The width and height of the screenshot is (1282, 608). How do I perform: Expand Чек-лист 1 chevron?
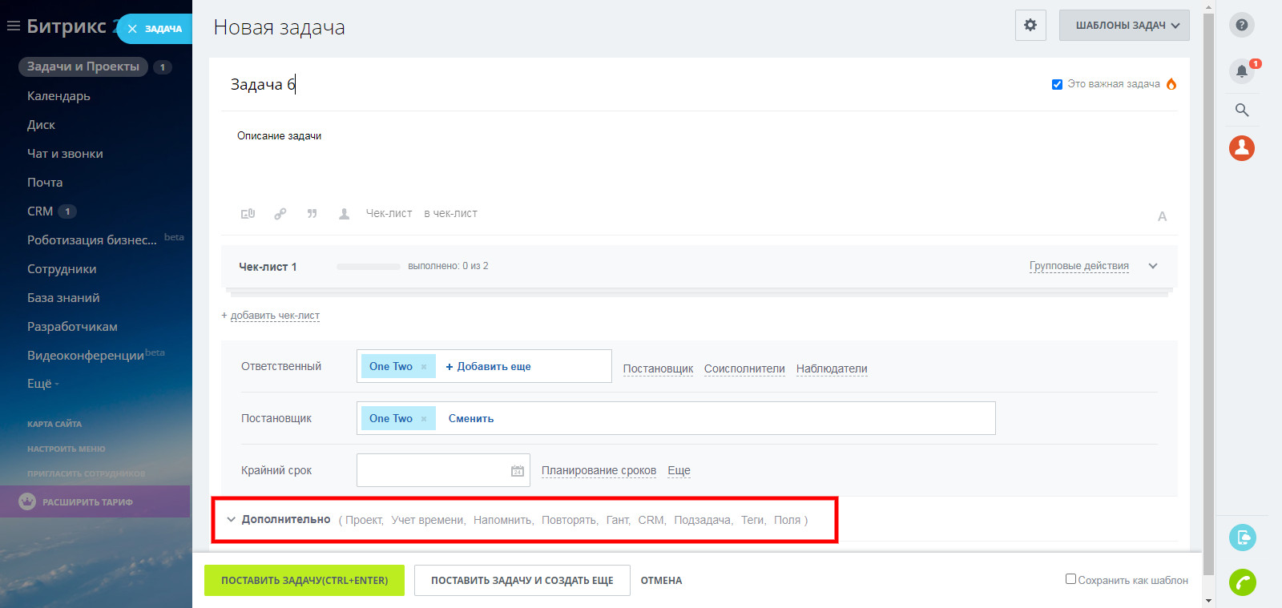(1153, 266)
